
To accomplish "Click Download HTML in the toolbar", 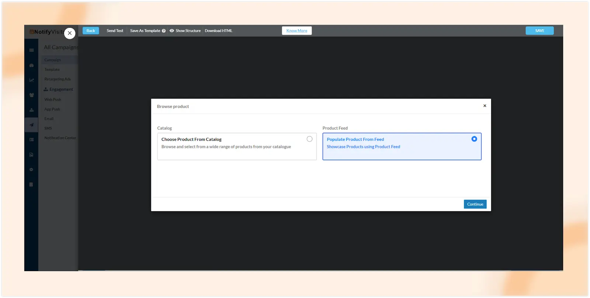I will (218, 31).
